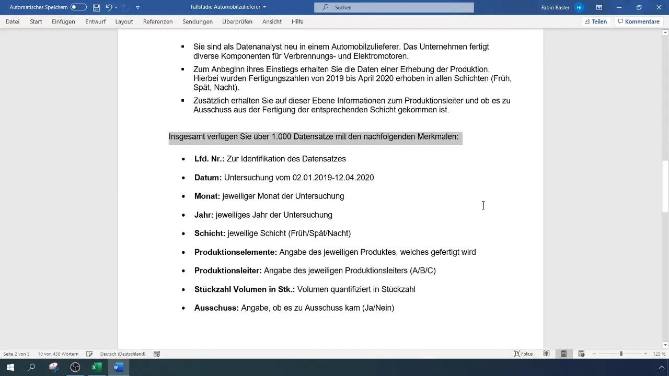Switch to the Einfügen tab

[x=63, y=21]
